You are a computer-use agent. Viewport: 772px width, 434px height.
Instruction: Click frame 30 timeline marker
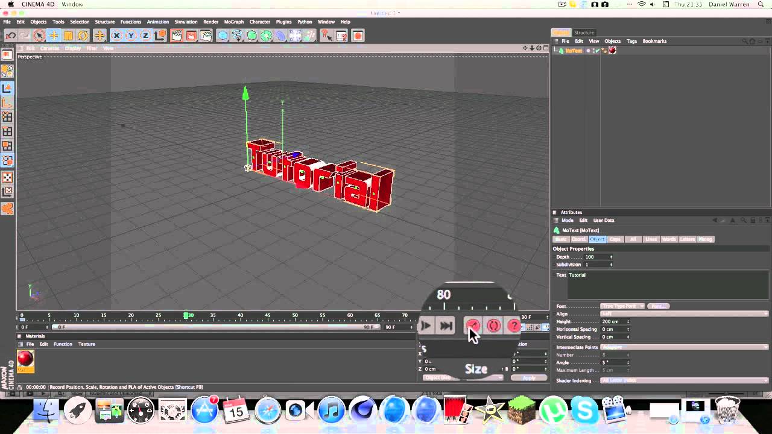click(187, 316)
